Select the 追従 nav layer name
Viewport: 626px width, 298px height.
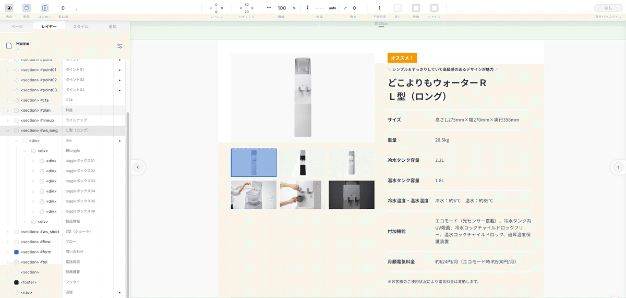pos(68,292)
